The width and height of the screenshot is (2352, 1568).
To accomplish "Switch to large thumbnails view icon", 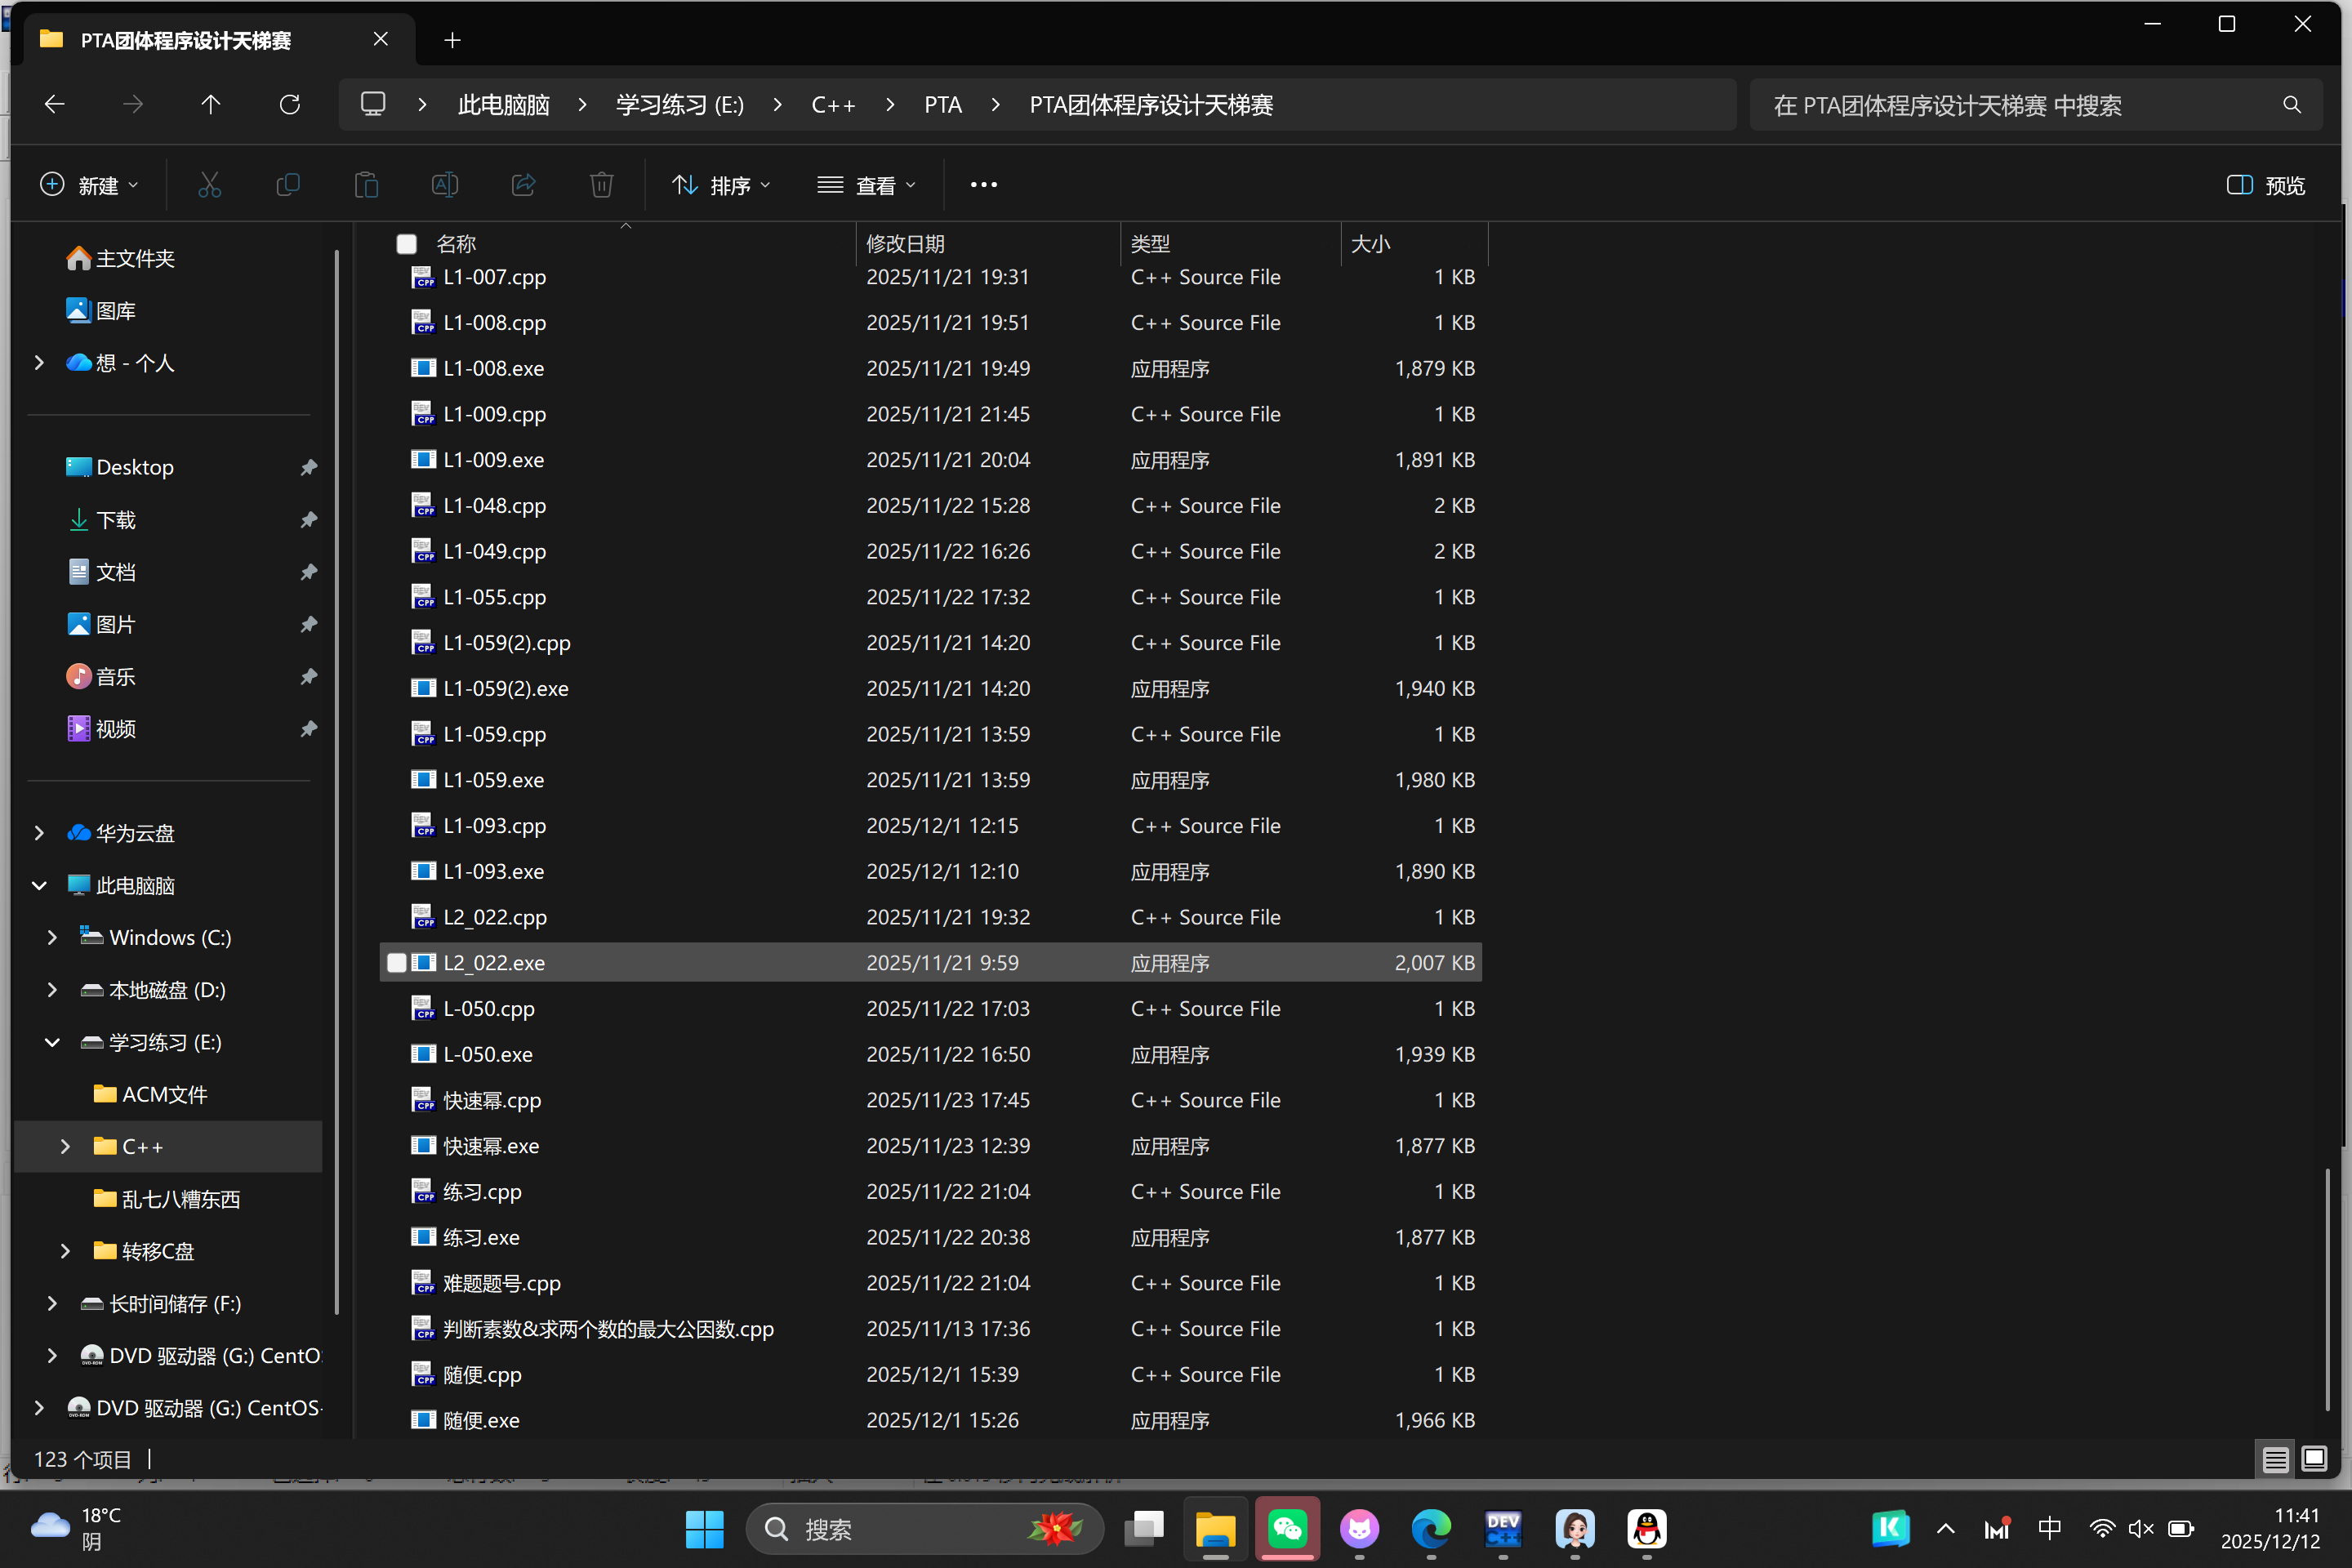I will 2314,1459.
